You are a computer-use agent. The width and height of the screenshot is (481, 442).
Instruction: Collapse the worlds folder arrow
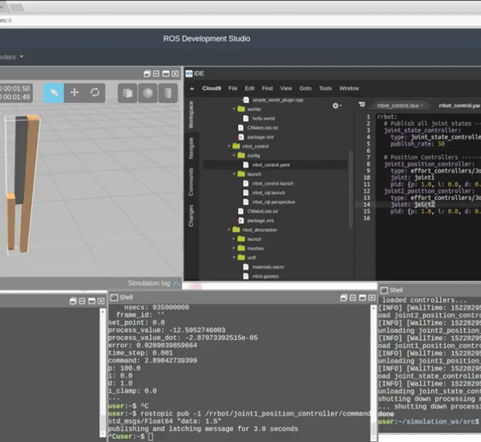click(x=234, y=109)
